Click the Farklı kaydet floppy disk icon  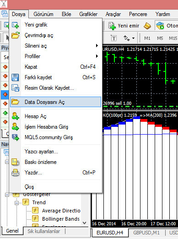[x=15, y=77]
